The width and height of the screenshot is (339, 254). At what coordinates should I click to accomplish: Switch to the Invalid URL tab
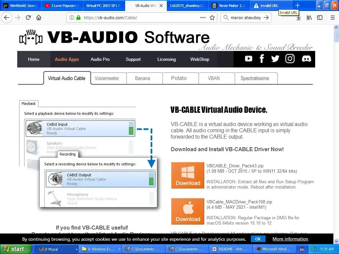pyautogui.click(x=271, y=6)
